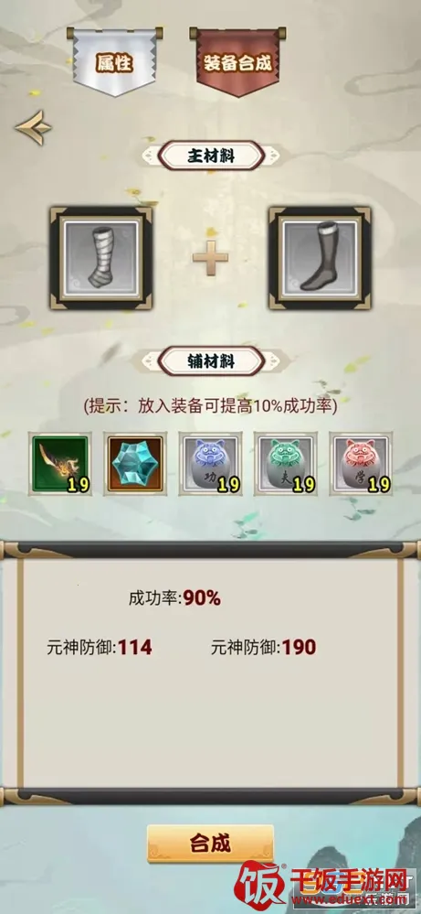The width and height of the screenshot is (421, 914).
Task: Tap the hint about 10% success rate
Action: 210,406
